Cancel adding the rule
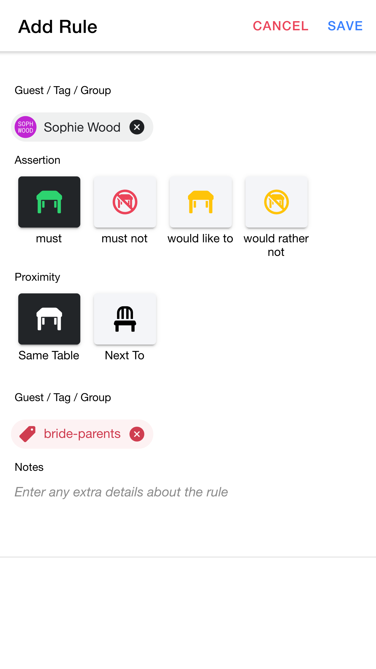The height and width of the screenshot is (669, 376). (x=281, y=26)
